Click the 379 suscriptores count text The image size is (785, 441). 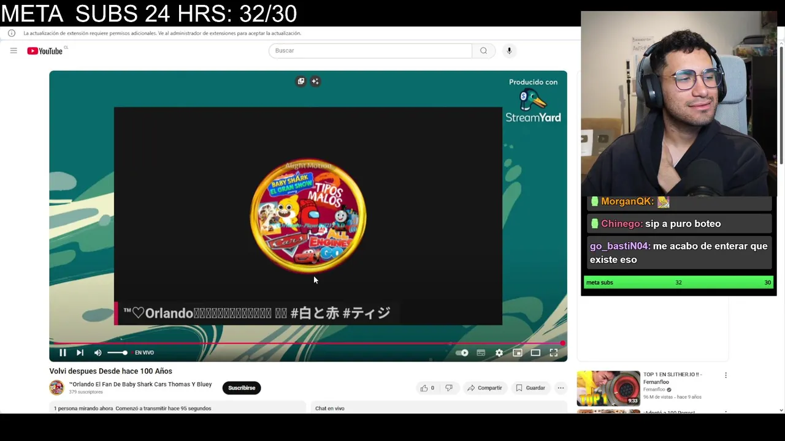tap(86, 392)
